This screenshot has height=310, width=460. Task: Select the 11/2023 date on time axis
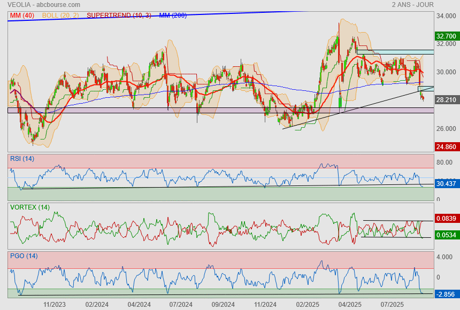pos(55,304)
